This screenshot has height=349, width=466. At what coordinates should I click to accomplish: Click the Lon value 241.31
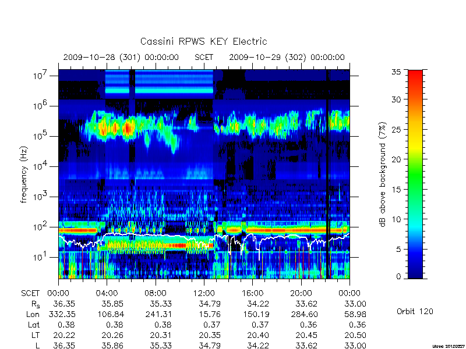(158, 314)
